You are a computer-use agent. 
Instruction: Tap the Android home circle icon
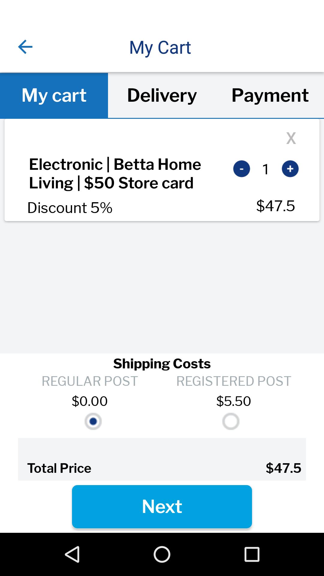pyautogui.click(x=162, y=554)
